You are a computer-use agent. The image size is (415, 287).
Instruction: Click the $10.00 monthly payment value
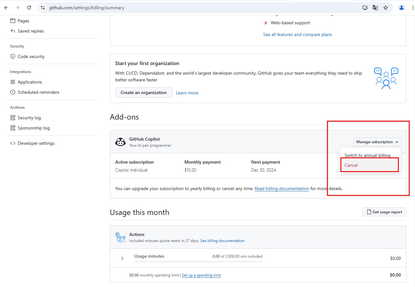coord(190,170)
